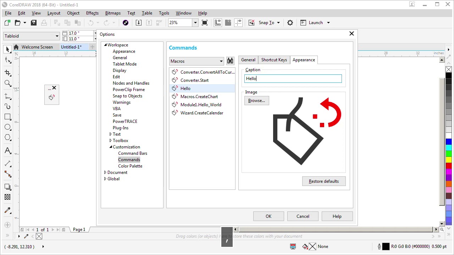Select PowerTRACE in the options tree

coord(125,121)
